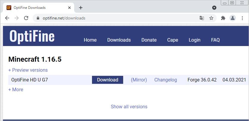
Task: Click the tab search dropdown circle
Action: point(214,8)
